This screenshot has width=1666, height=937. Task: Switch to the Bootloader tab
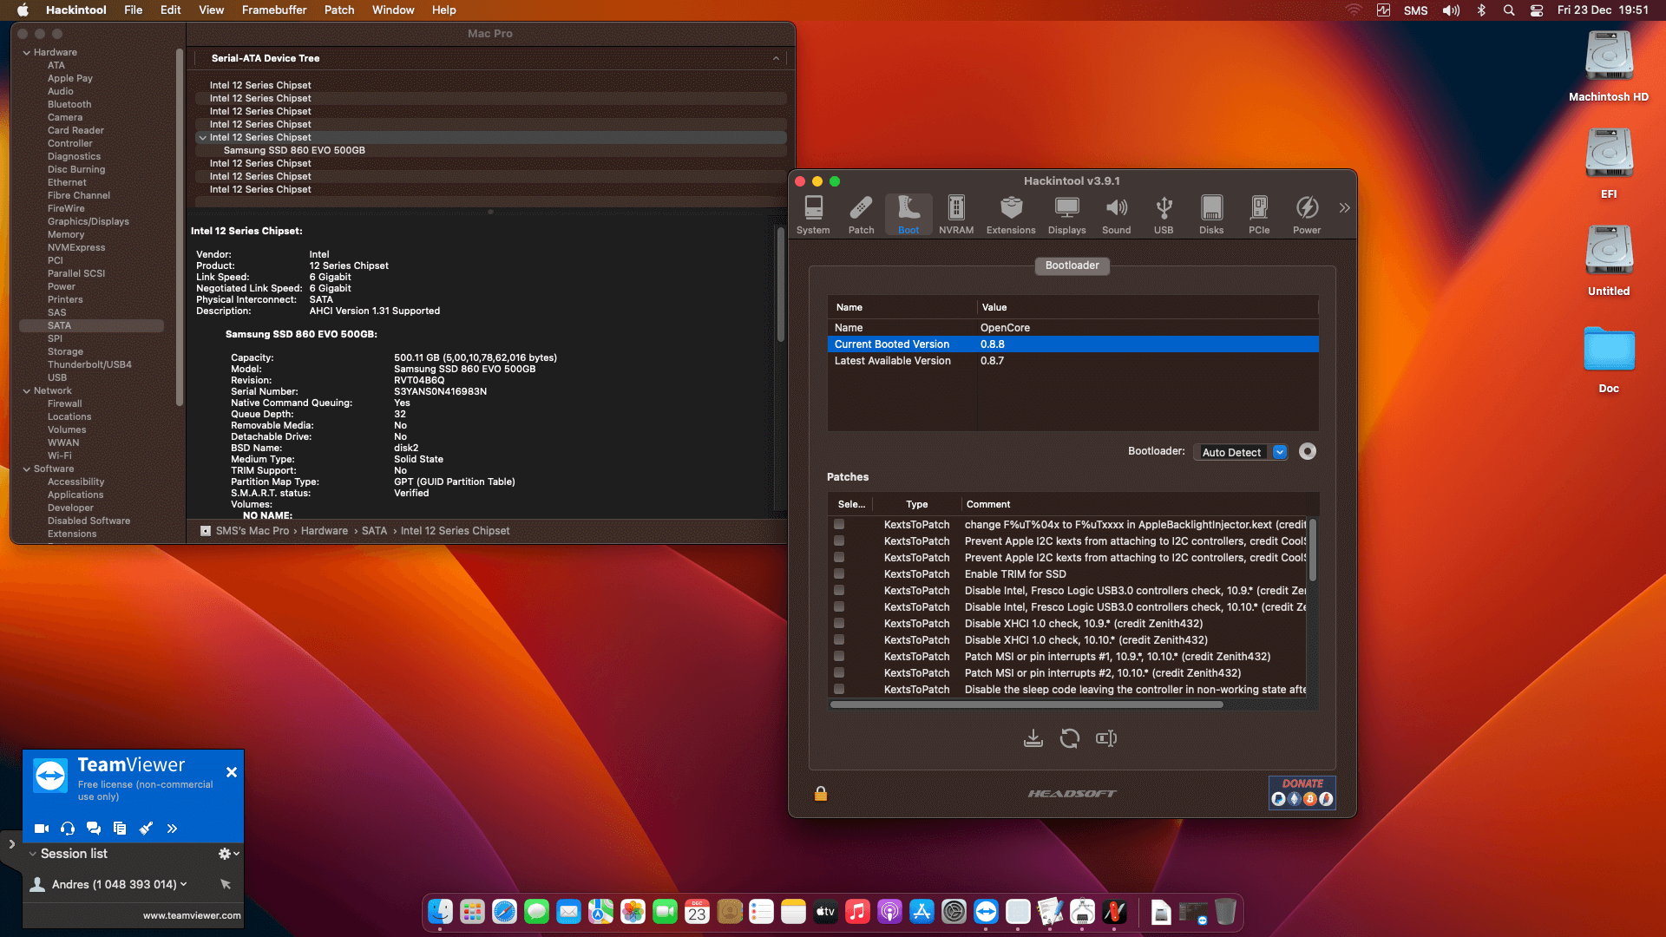tap(1072, 265)
